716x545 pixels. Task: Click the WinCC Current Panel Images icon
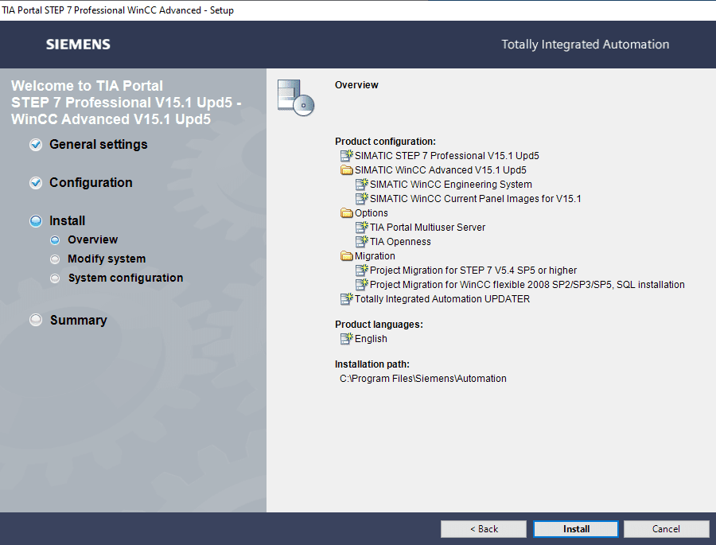(362, 198)
